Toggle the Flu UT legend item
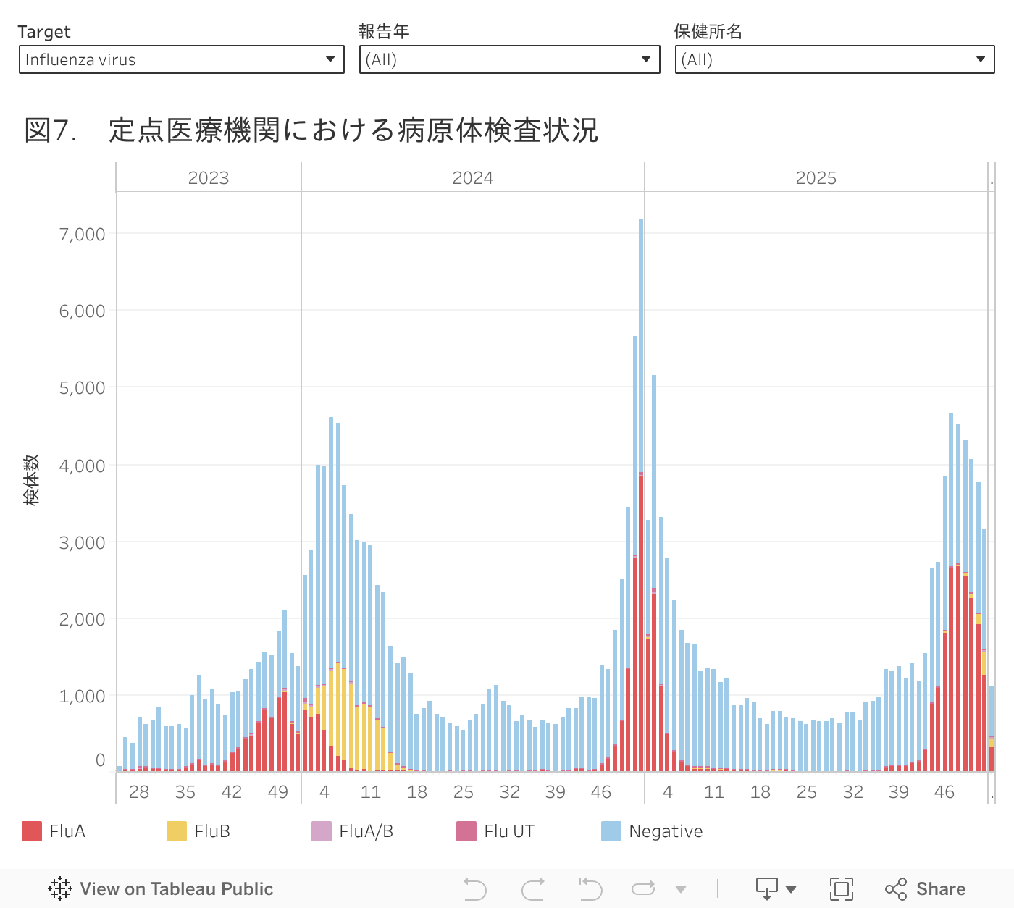Screen dimensions: 1014x908 (x=508, y=831)
